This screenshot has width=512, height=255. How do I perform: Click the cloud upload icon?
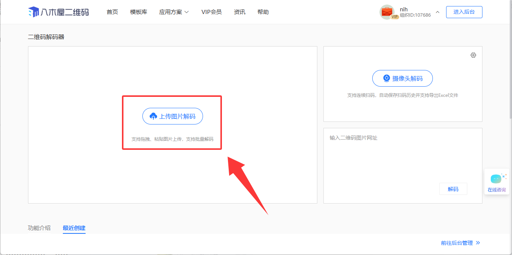click(x=153, y=117)
